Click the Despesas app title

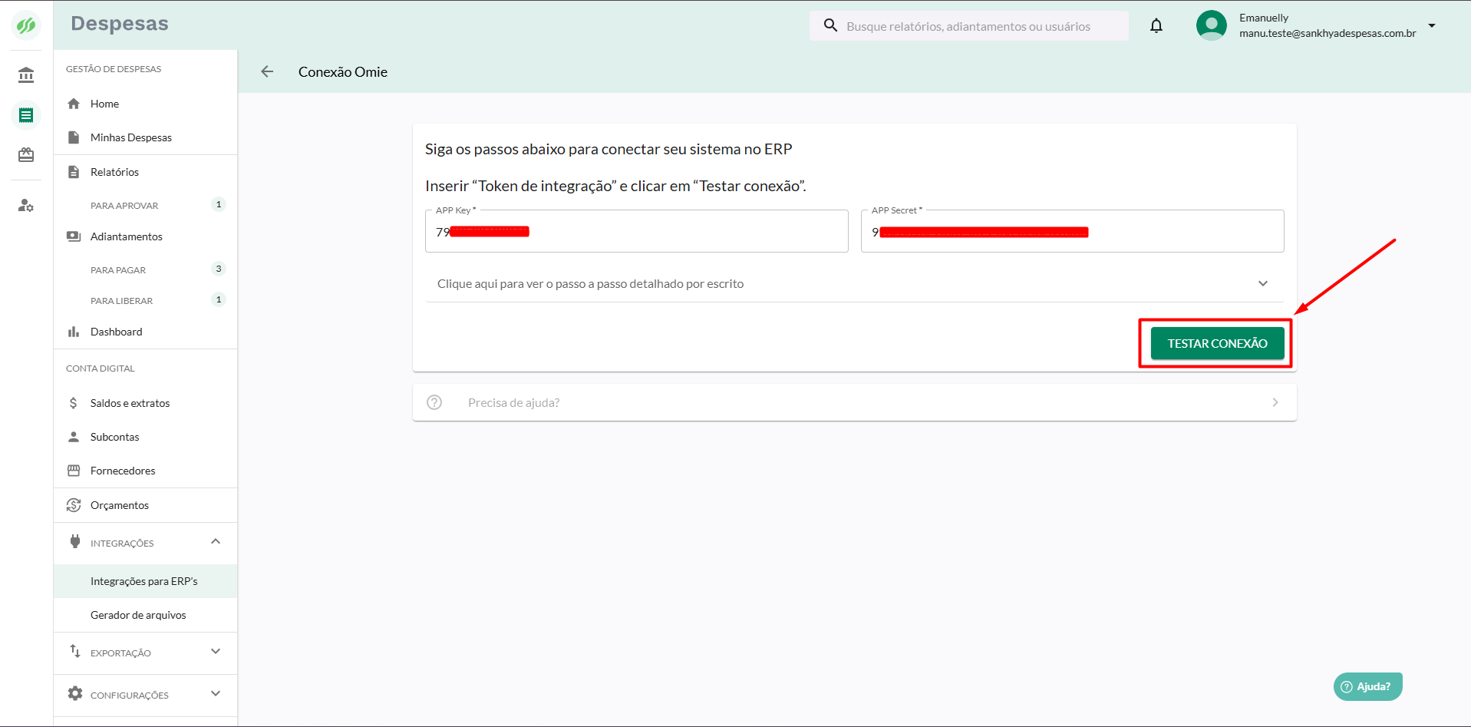click(120, 24)
